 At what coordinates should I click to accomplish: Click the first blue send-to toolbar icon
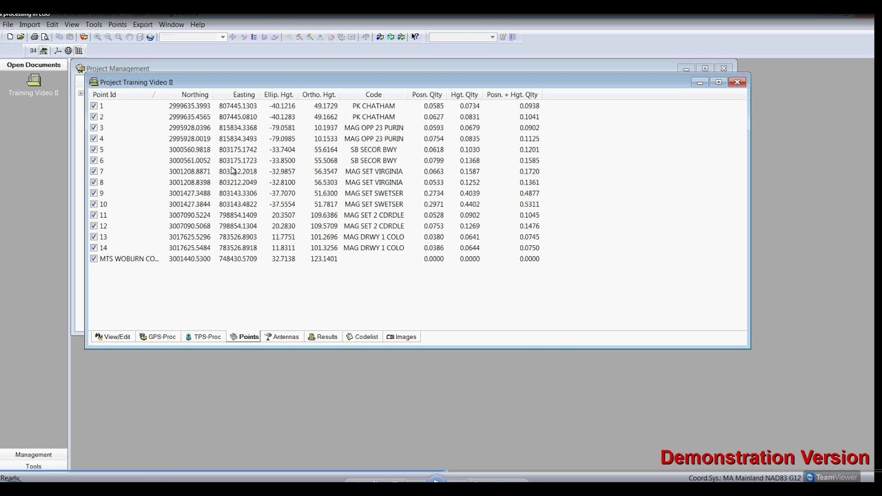click(380, 37)
